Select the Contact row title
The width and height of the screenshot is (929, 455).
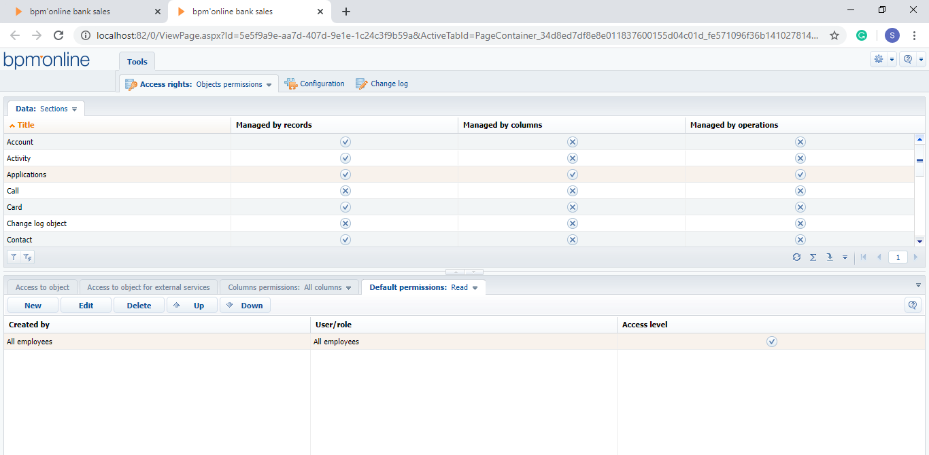pos(20,240)
